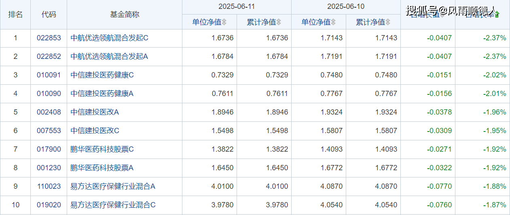Open 中信建投医改C fund link
510x215 pixels.
[x=95, y=131]
